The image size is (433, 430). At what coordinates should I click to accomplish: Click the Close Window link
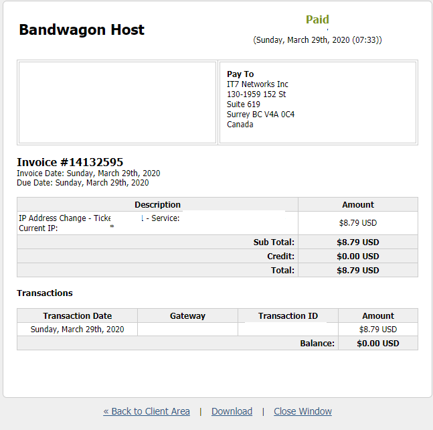302,411
